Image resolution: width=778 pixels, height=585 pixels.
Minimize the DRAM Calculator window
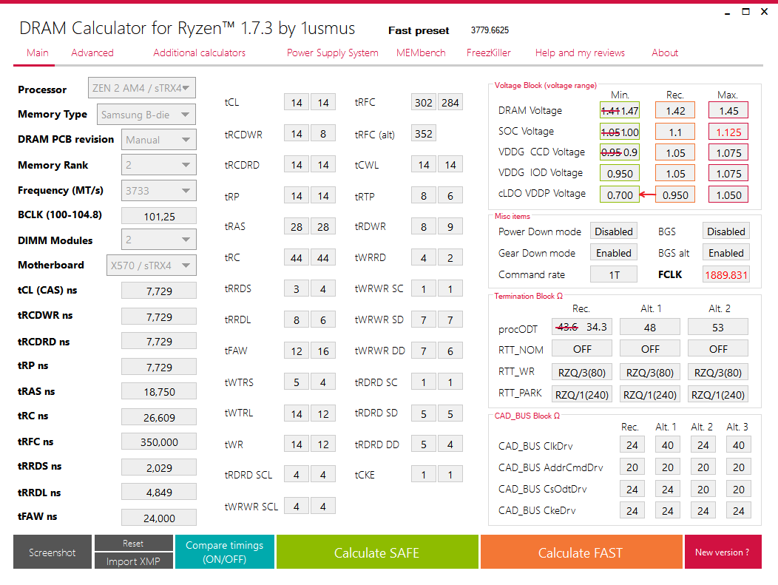point(728,12)
